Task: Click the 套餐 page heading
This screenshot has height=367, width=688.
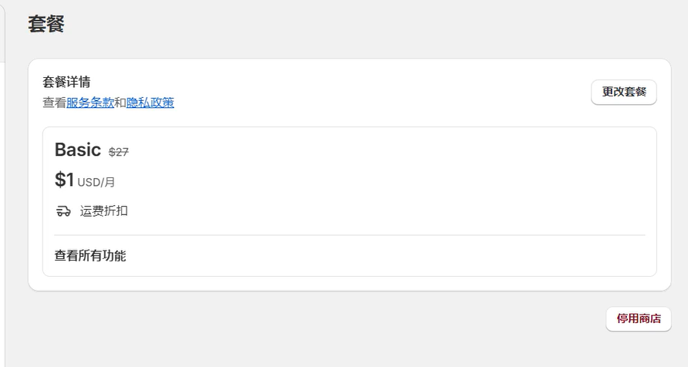Action: tap(46, 24)
